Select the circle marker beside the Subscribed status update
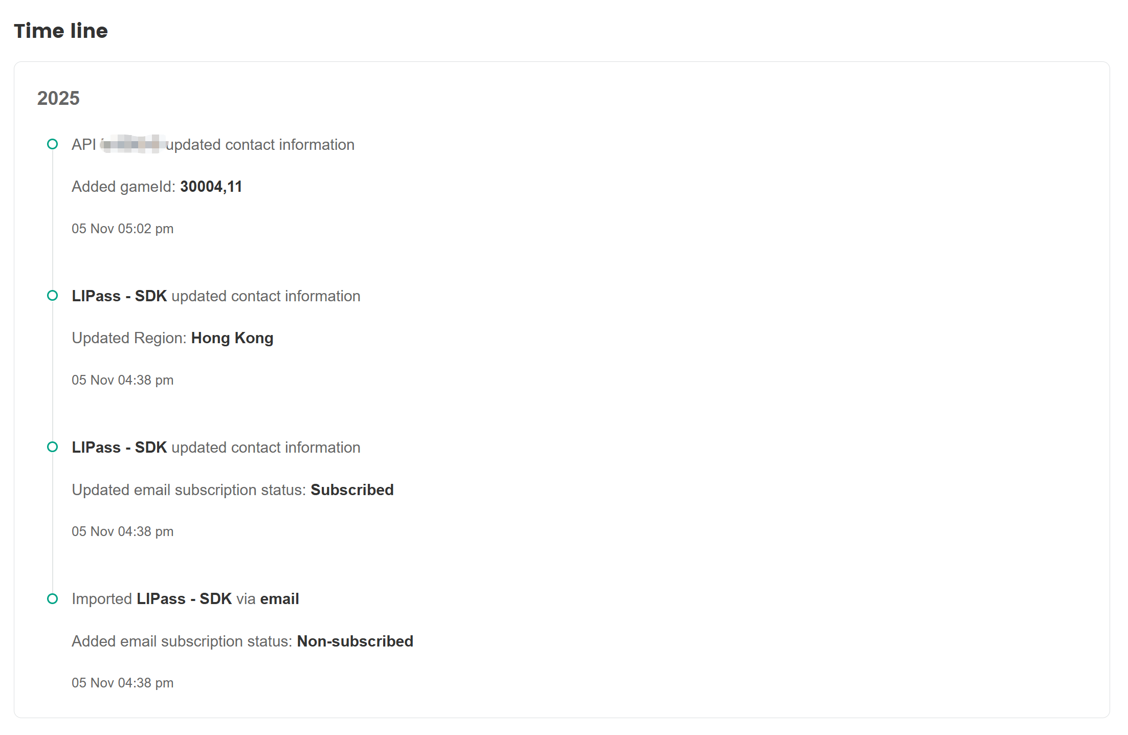 [52, 447]
